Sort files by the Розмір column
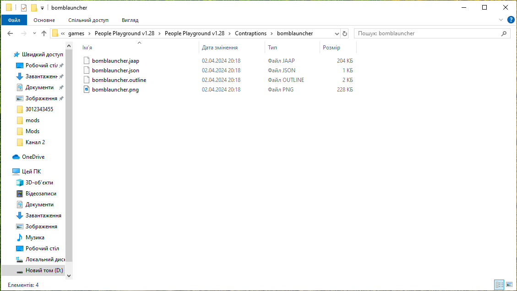Screen dimensions: 517x291 point(338,48)
